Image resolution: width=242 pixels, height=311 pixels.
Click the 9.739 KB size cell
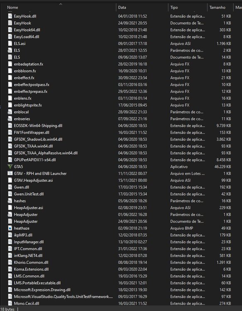(x=224, y=126)
